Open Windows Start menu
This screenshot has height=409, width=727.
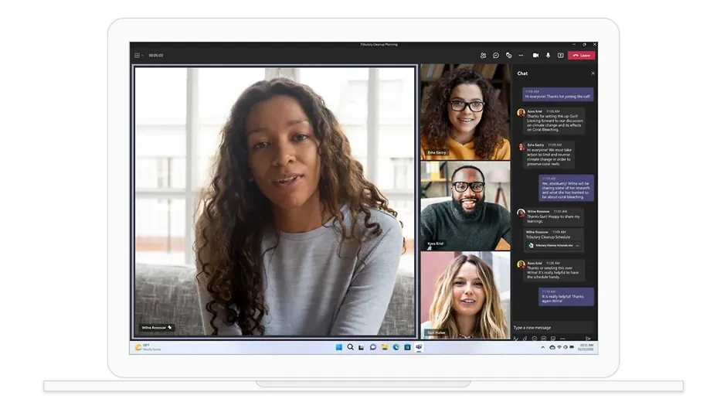coord(339,347)
